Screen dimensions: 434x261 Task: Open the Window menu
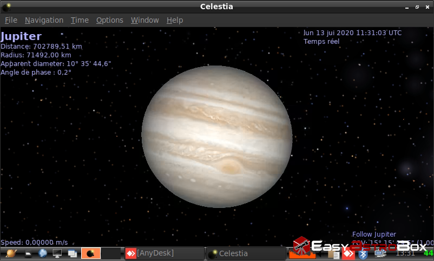(144, 20)
